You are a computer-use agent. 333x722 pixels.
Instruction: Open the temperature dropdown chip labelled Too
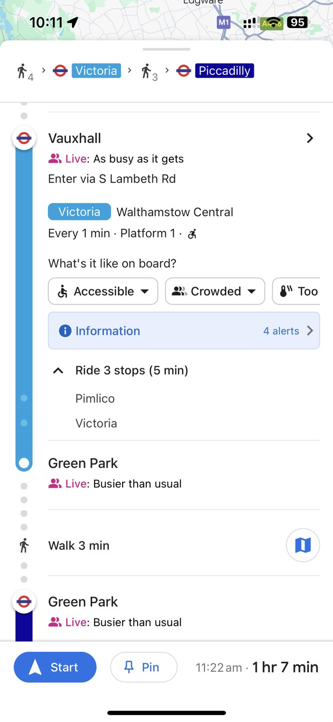point(298,291)
